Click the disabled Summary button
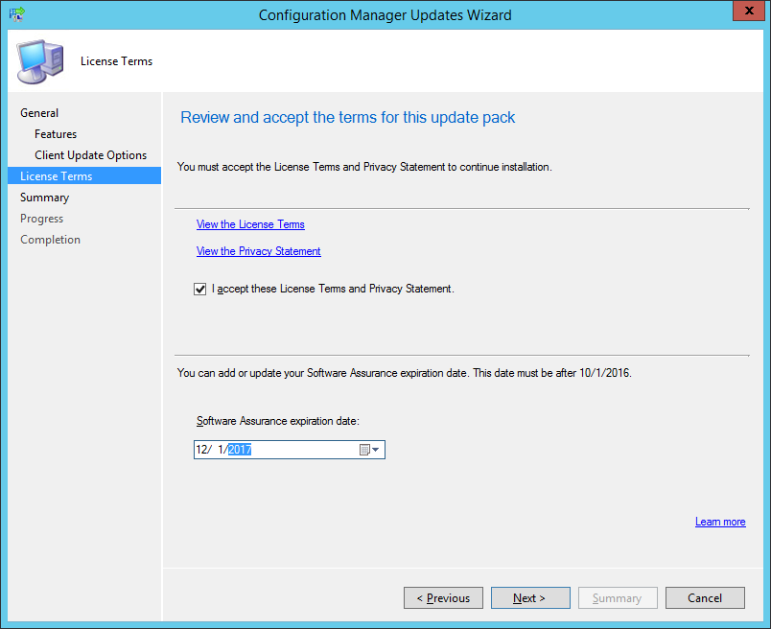The height and width of the screenshot is (629, 771). 618,597
